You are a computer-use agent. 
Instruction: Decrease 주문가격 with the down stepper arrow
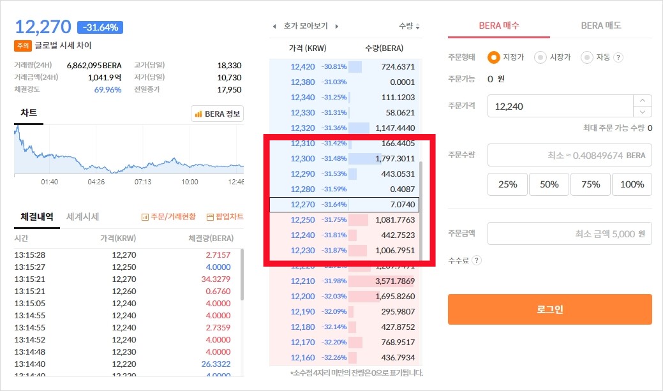click(x=643, y=112)
